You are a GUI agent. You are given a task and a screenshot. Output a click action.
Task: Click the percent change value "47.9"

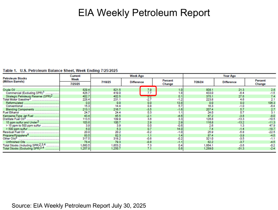(x=272, y=126)
